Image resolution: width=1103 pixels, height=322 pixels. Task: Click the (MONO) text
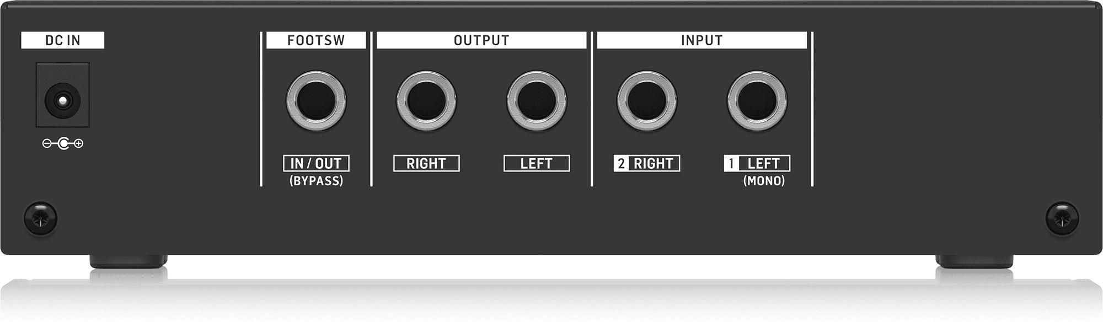pyautogui.click(x=764, y=181)
